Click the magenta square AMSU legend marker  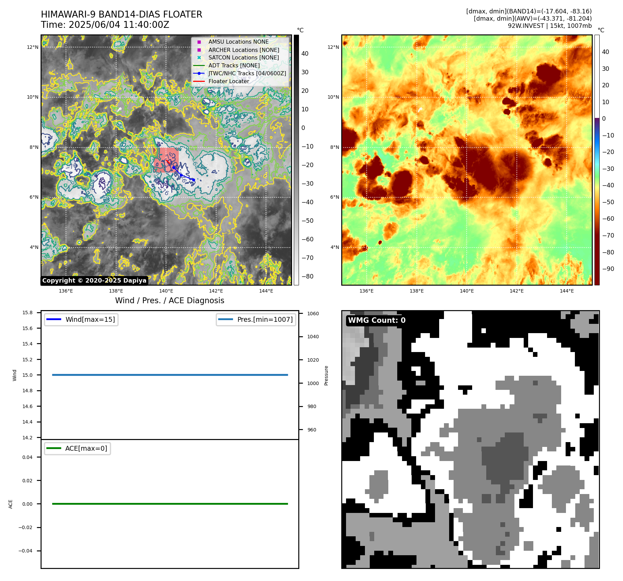coord(199,42)
